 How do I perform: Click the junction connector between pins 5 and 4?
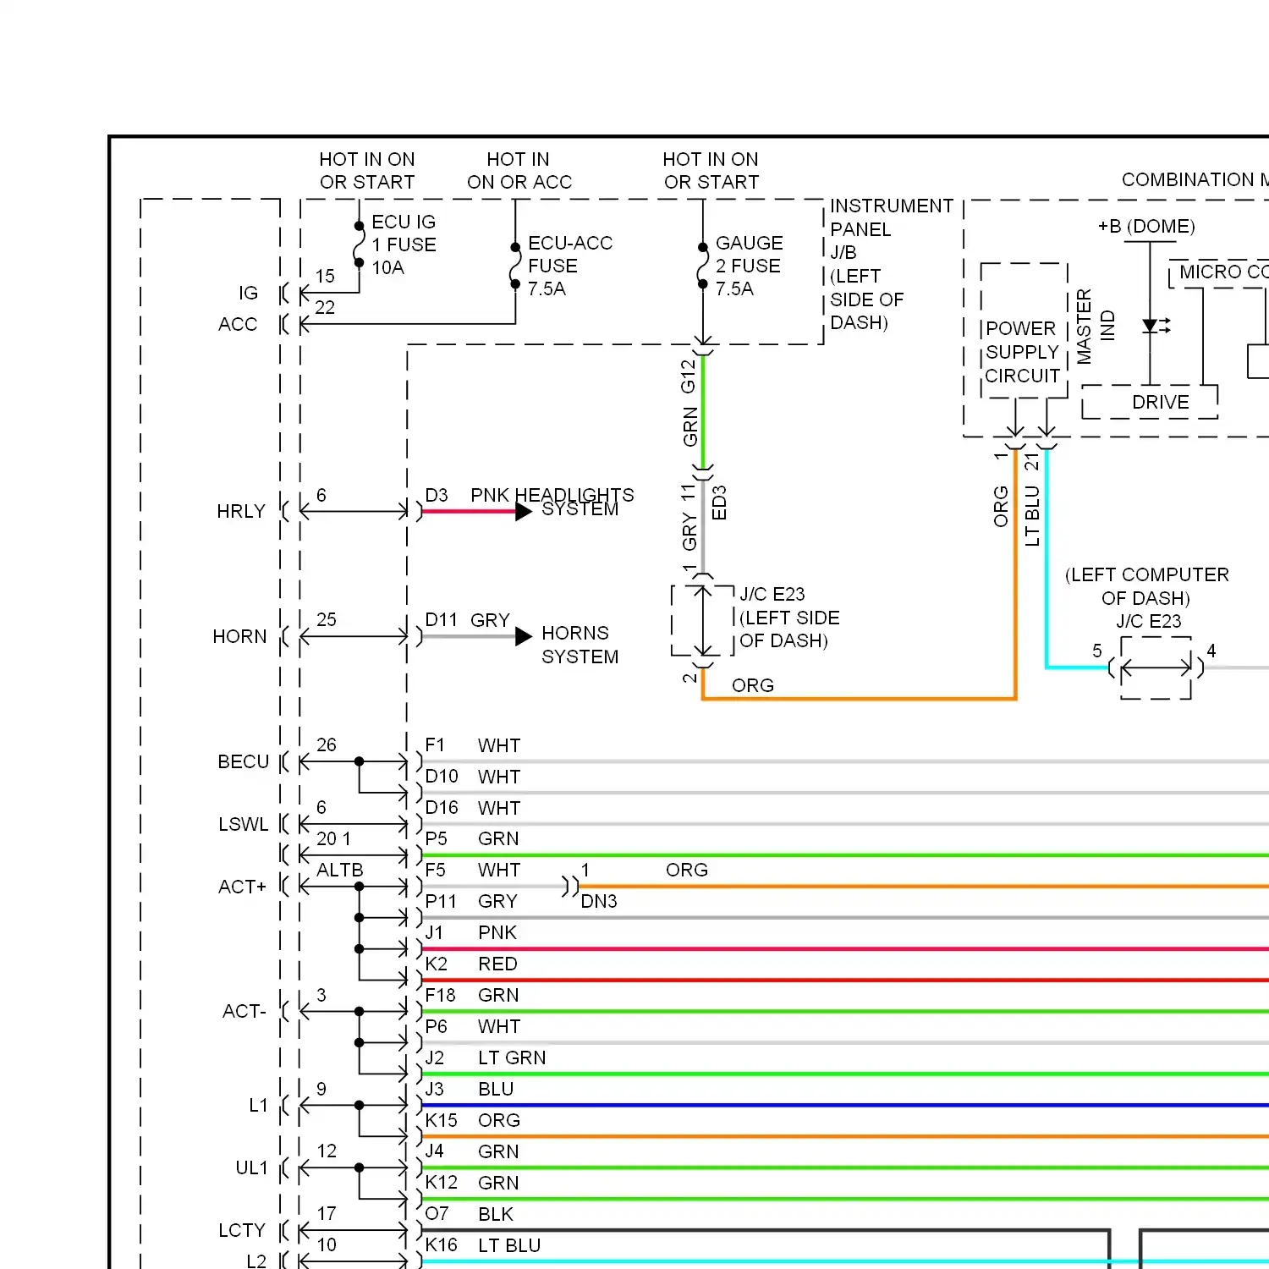click(x=1156, y=667)
